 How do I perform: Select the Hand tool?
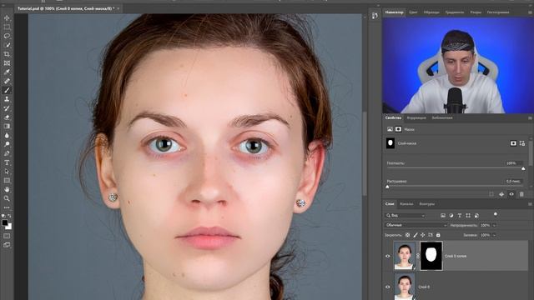pyautogui.click(x=7, y=189)
